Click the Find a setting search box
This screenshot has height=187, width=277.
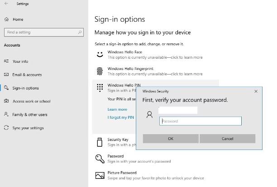tap(44, 32)
